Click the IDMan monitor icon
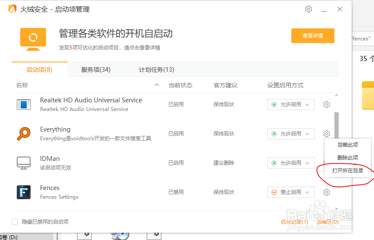 point(24,163)
